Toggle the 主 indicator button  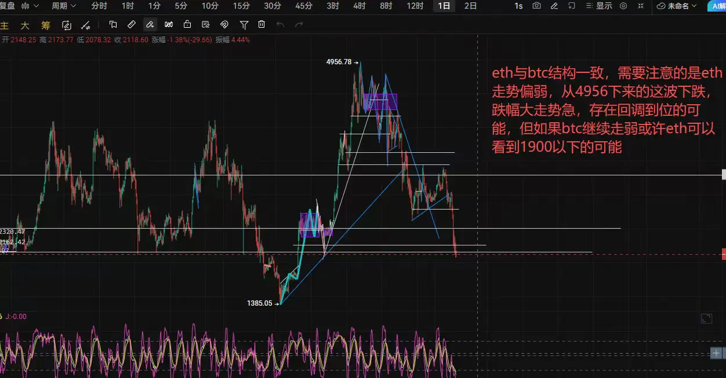click(4, 26)
